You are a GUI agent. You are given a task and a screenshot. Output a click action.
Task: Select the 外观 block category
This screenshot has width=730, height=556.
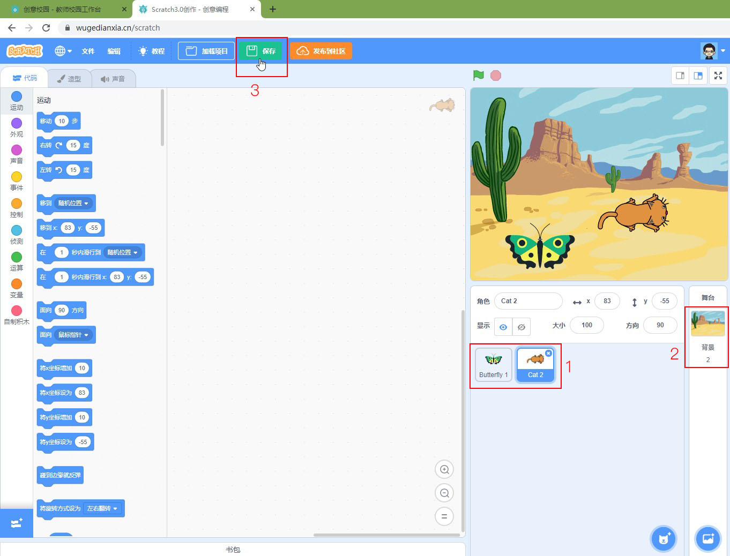pos(17,127)
